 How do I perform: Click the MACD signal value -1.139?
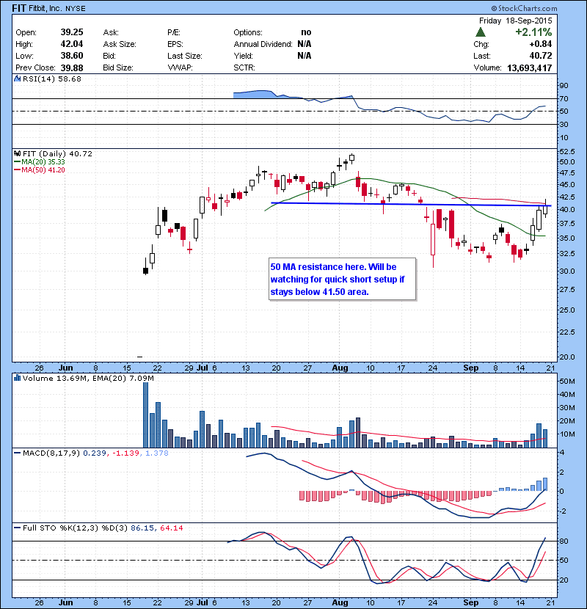click(x=126, y=453)
